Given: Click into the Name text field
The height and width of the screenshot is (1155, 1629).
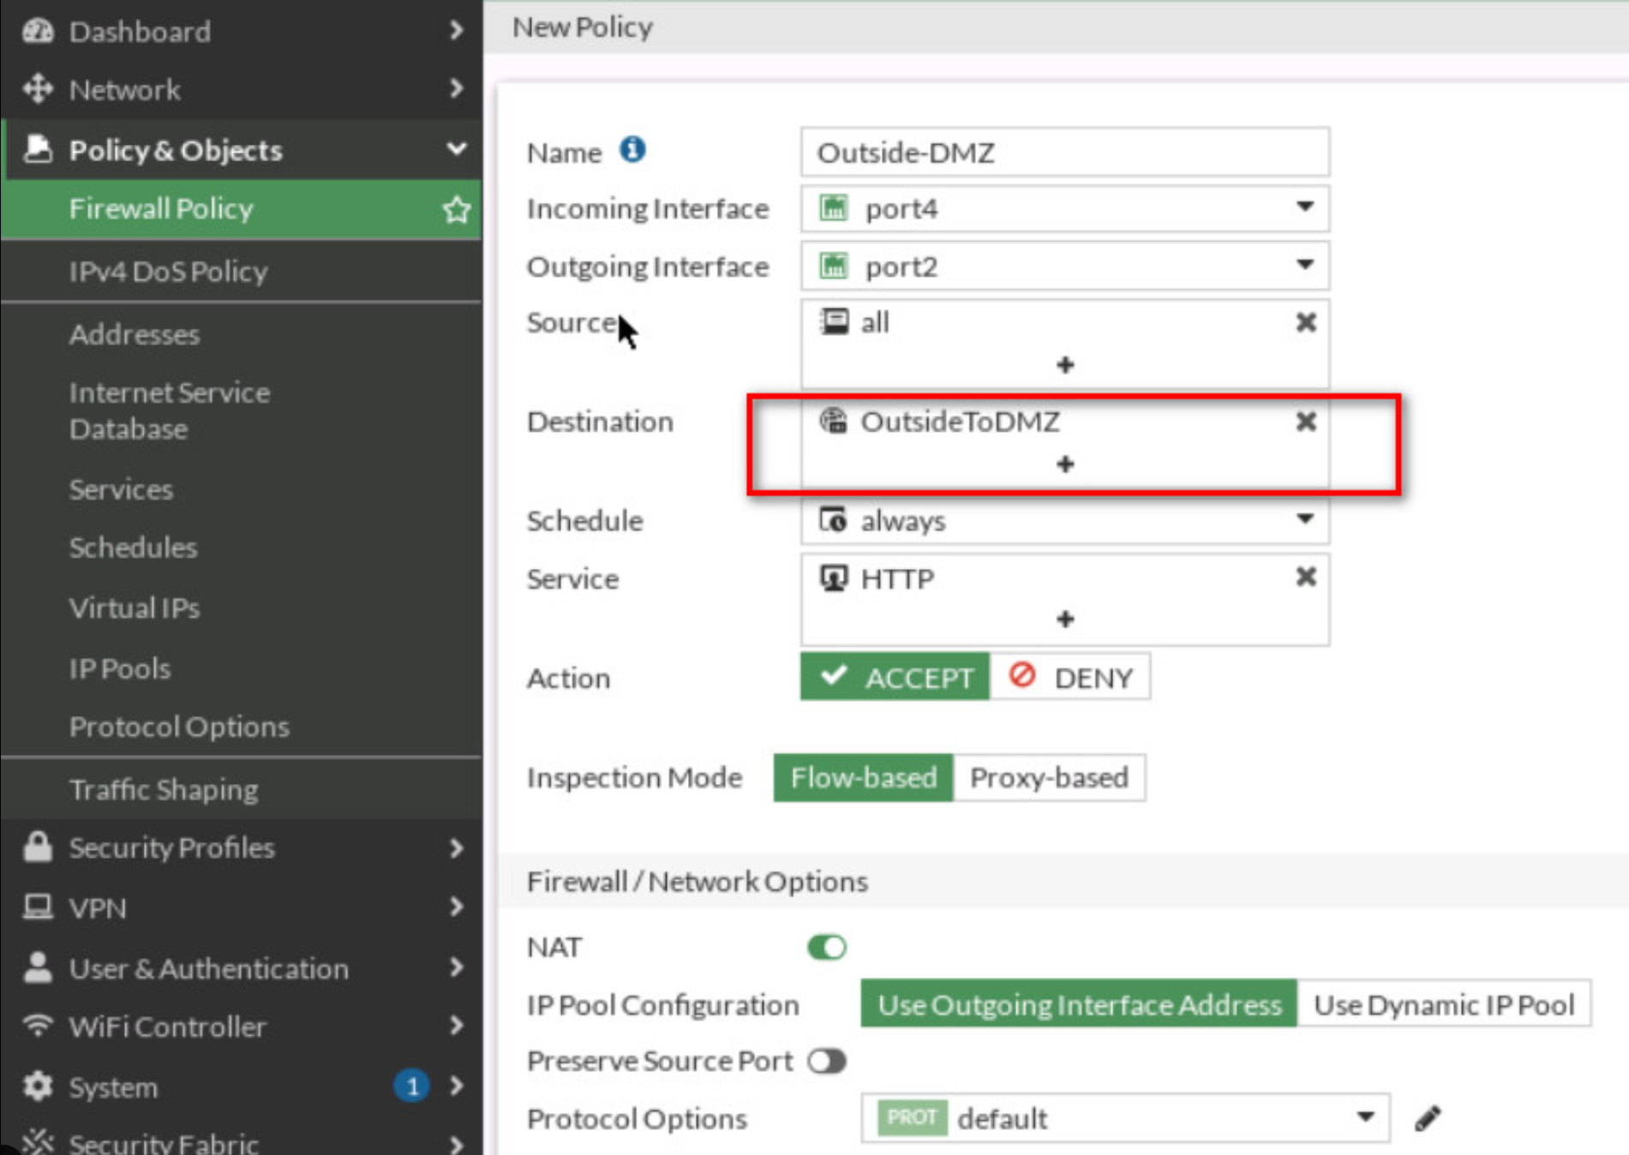Looking at the screenshot, I should click(x=1064, y=153).
